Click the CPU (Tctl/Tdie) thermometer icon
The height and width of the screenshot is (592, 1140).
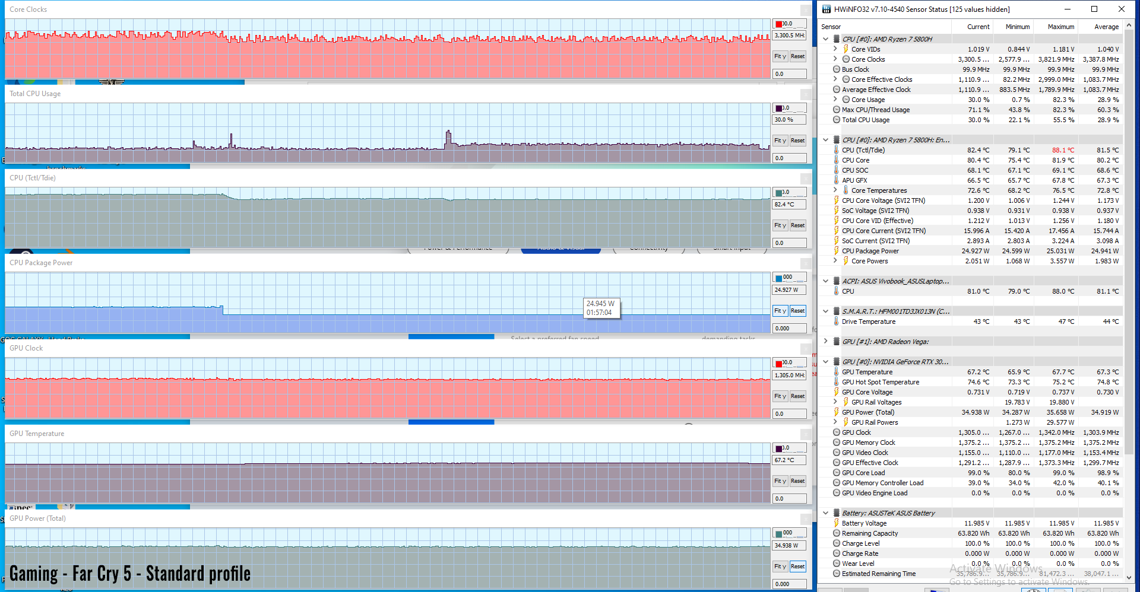(x=836, y=150)
